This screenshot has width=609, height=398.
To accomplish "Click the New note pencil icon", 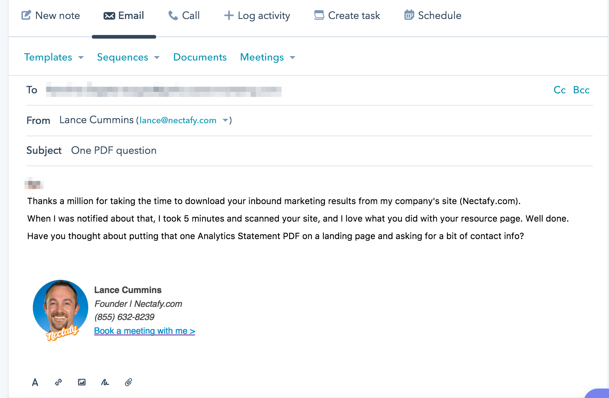I will point(26,15).
